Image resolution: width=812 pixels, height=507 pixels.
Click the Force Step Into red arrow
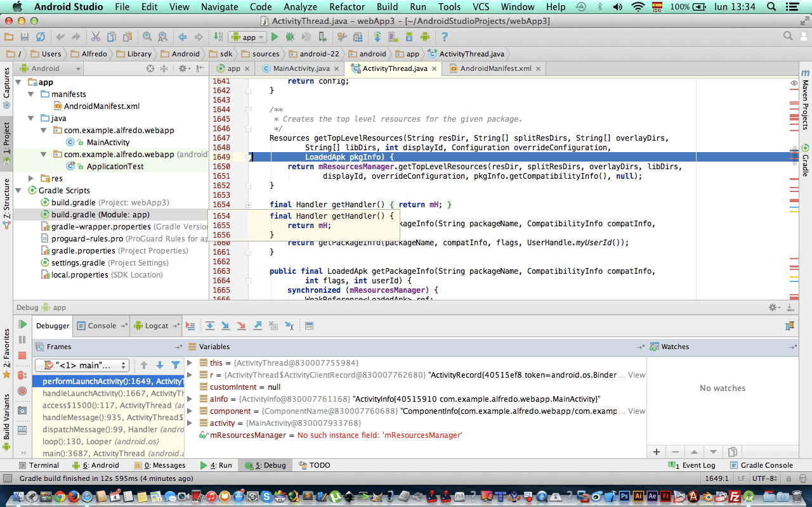241,326
